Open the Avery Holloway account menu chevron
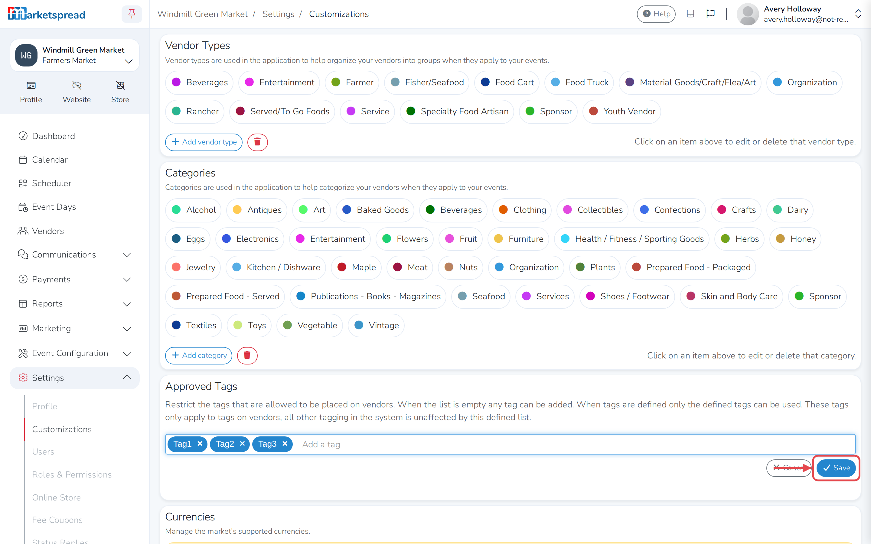The image size is (871, 544). coord(858,14)
